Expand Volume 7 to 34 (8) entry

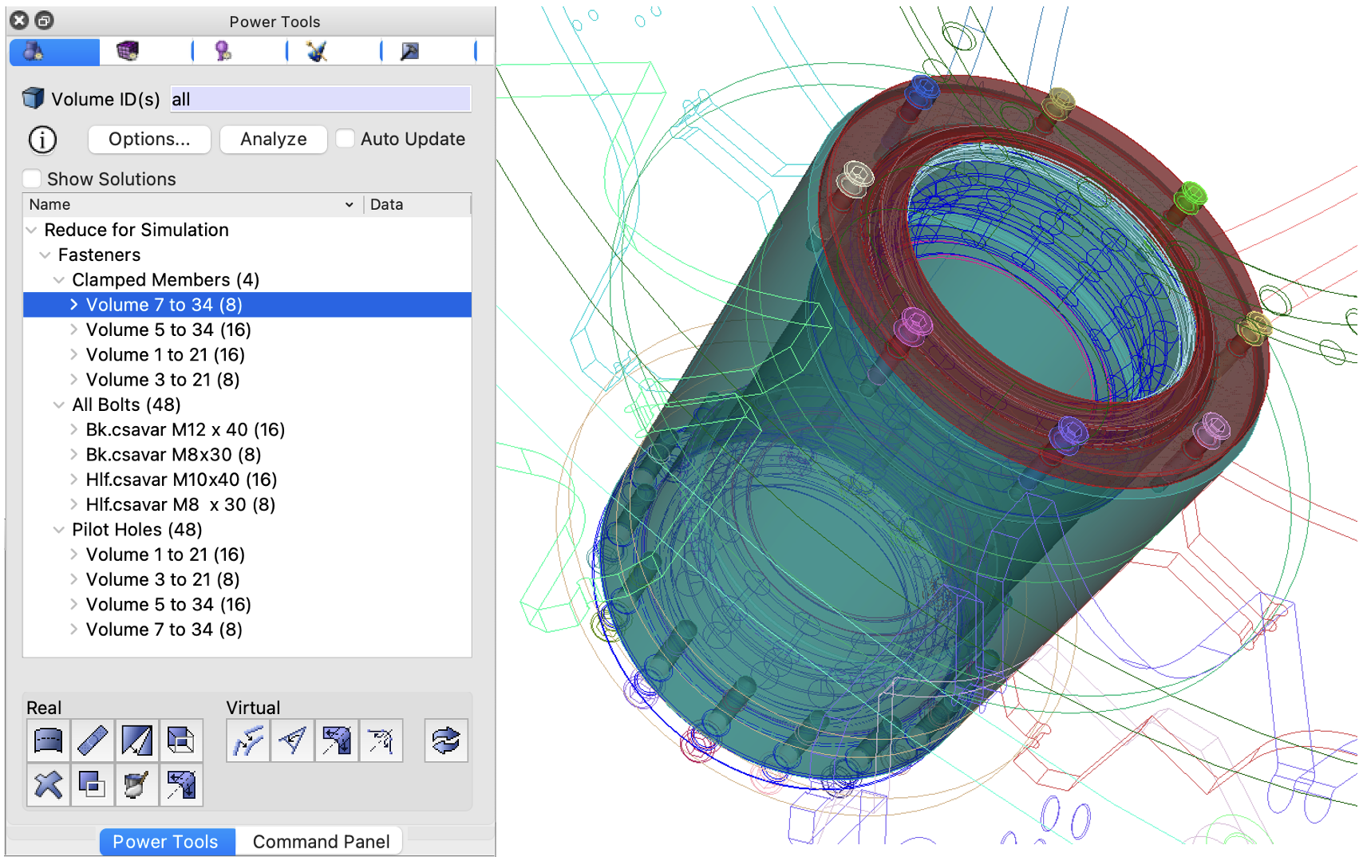[x=73, y=304]
